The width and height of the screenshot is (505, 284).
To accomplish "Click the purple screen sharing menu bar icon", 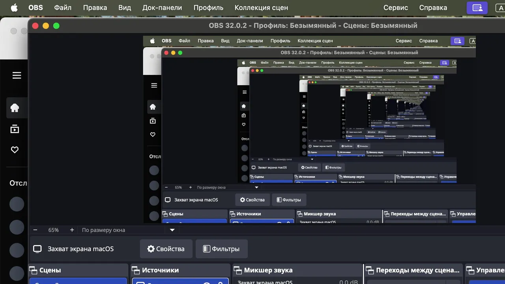I will pyautogui.click(x=477, y=8).
